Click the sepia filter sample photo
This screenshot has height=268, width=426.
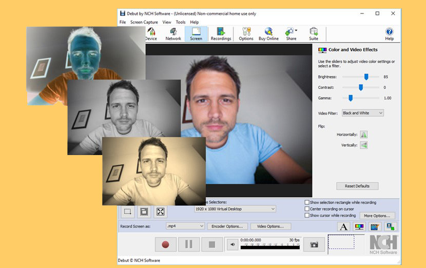pyautogui.click(x=154, y=171)
